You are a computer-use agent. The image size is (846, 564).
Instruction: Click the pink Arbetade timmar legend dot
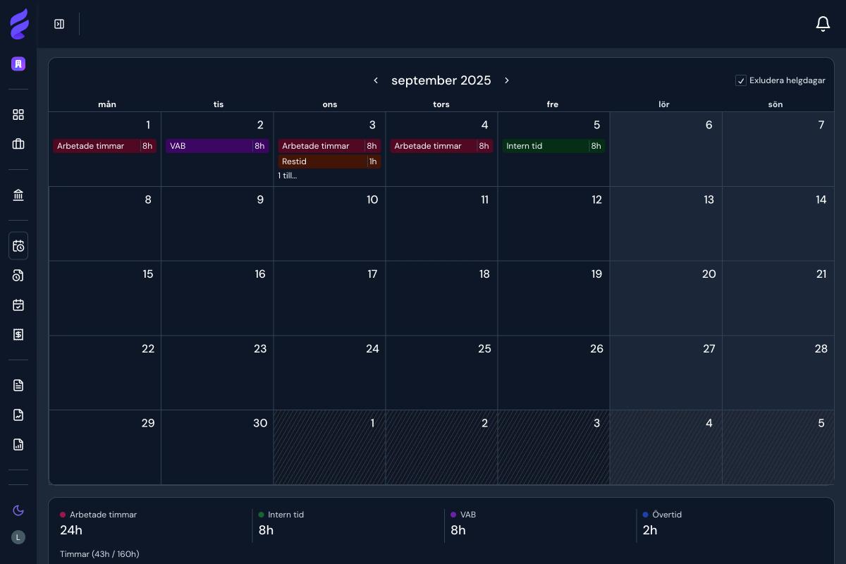(x=63, y=515)
